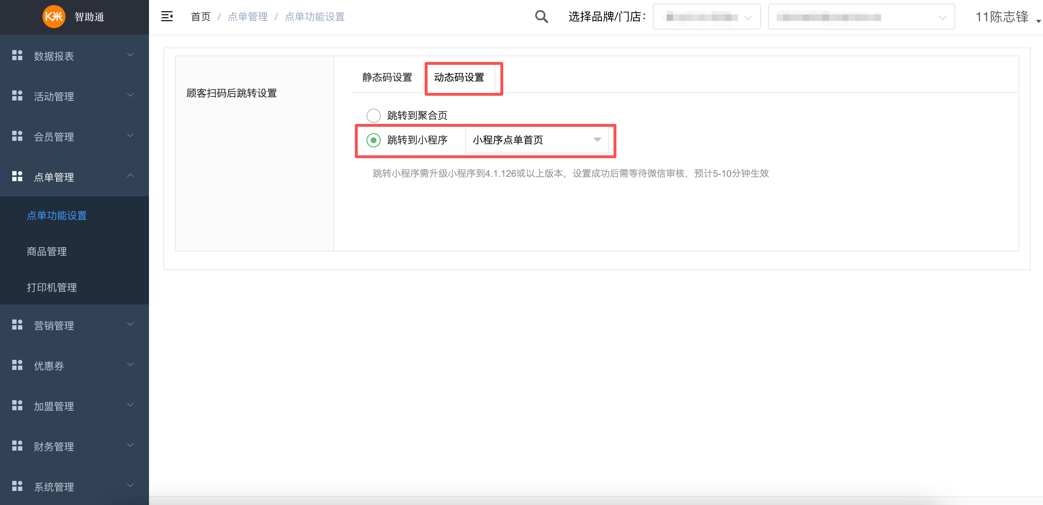Open the brand selection dropdown
The width and height of the screenshot is (1043, 505).
(706, 17)
